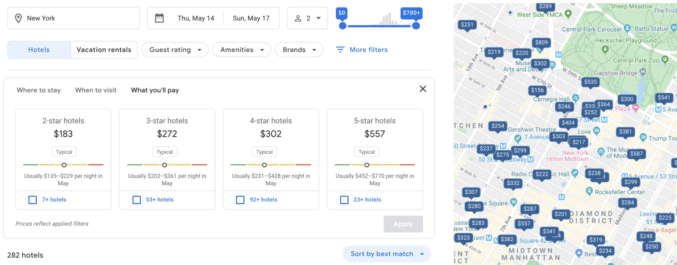Open the Sort by best match dropdown
Screen dimensions: 677x265
[386, 254]
